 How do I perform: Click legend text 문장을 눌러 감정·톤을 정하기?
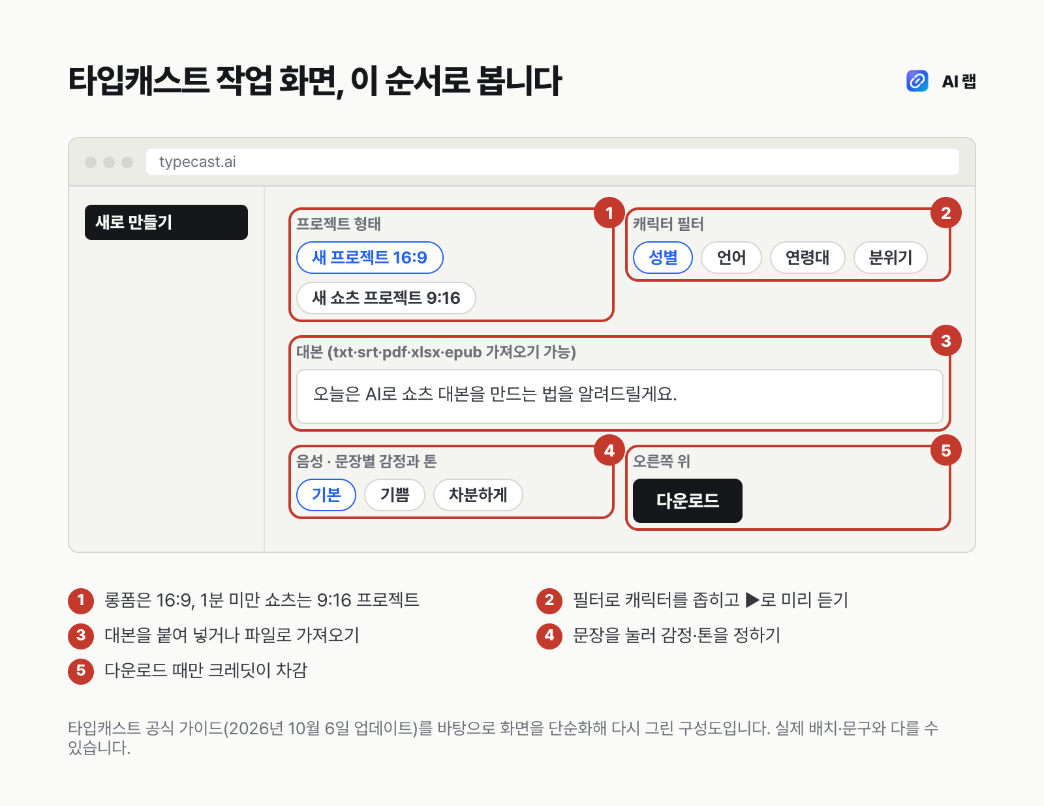[x=677, y=635]
